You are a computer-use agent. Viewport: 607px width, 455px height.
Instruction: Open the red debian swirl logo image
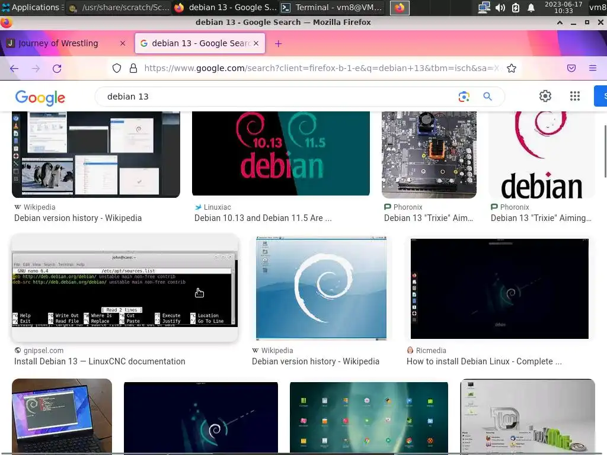[x=542, y=155]
